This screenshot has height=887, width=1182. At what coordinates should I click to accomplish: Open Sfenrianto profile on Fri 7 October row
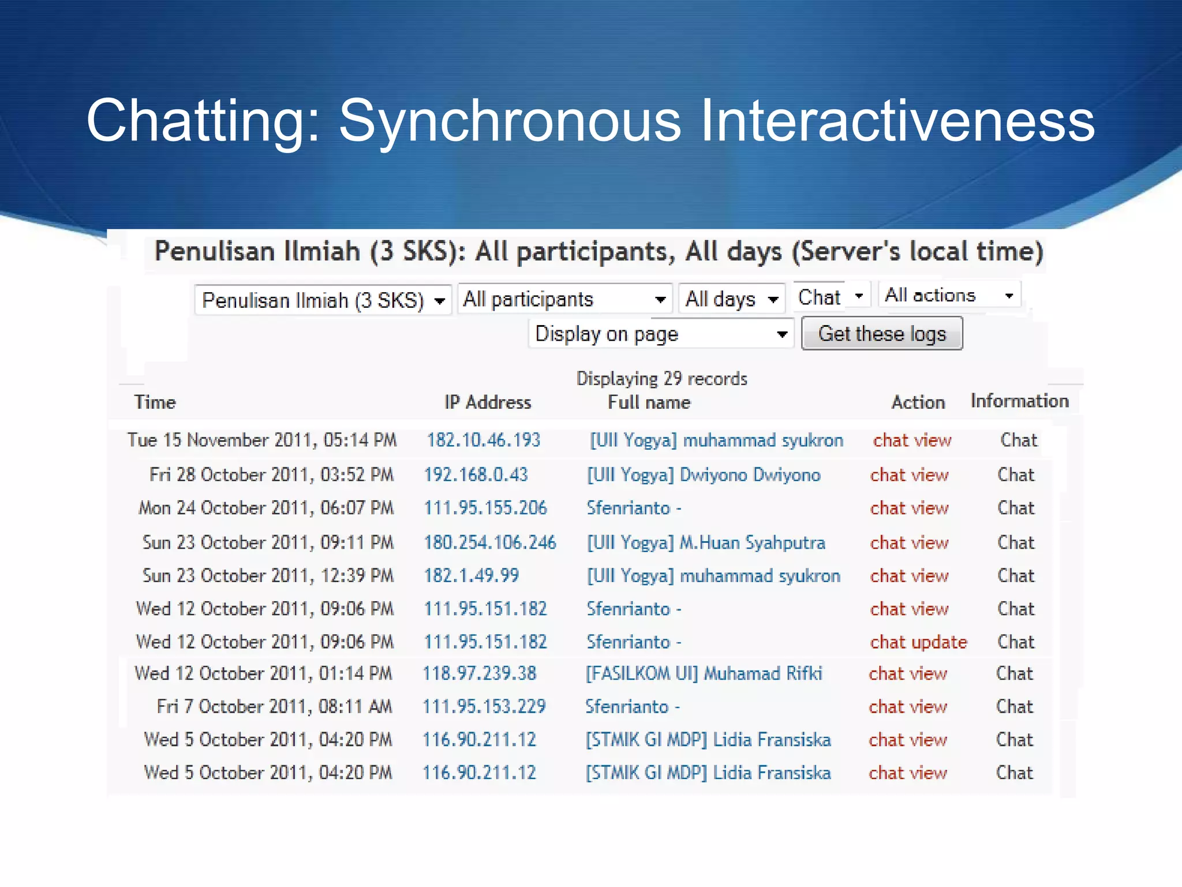633,706
